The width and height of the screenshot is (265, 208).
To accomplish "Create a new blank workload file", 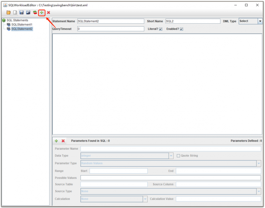I will pyautogui.click(x=15, y=12).
